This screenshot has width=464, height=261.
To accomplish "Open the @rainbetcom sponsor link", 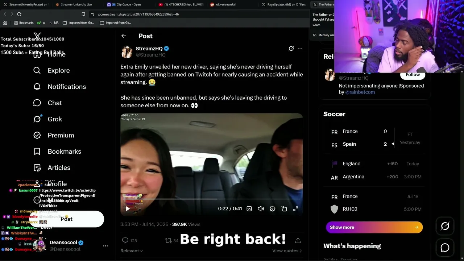I will 360,92.
